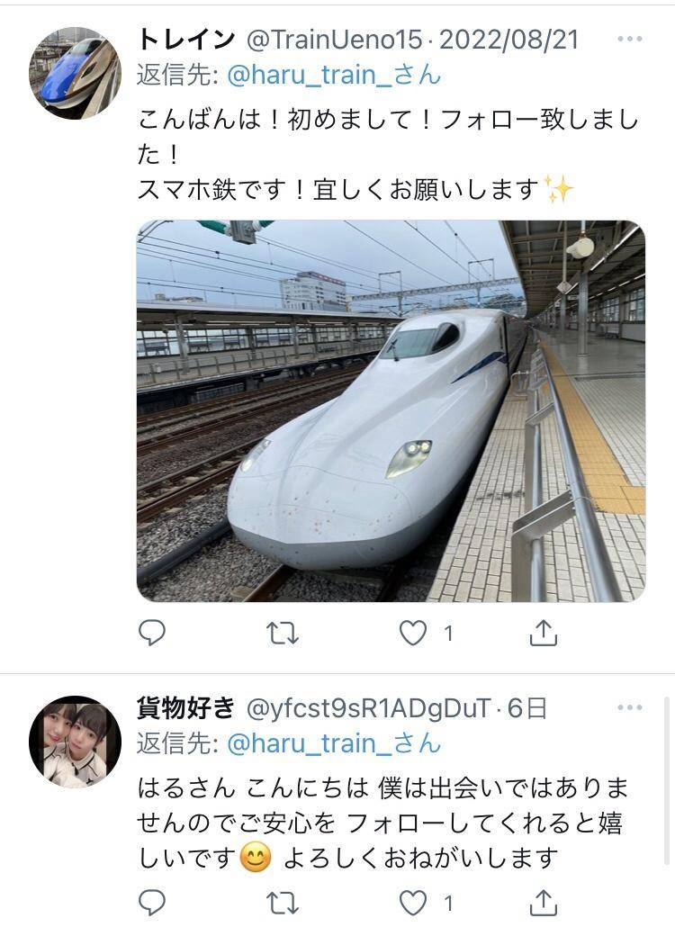Open the トレイン profile avatar
The height and width of the screenshot is (936, 675).
coord(76,73)
